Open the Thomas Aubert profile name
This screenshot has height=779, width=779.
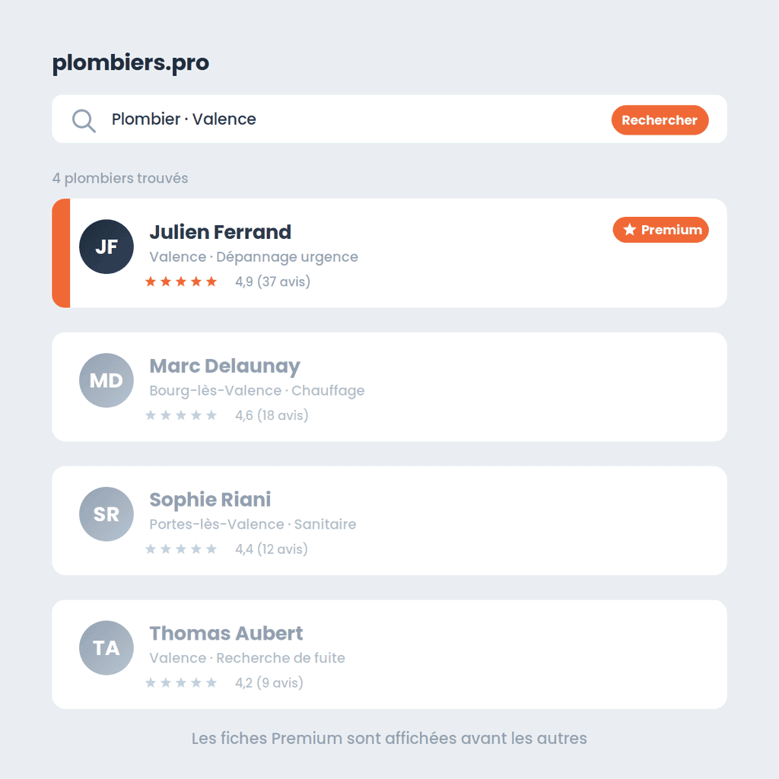226,633
